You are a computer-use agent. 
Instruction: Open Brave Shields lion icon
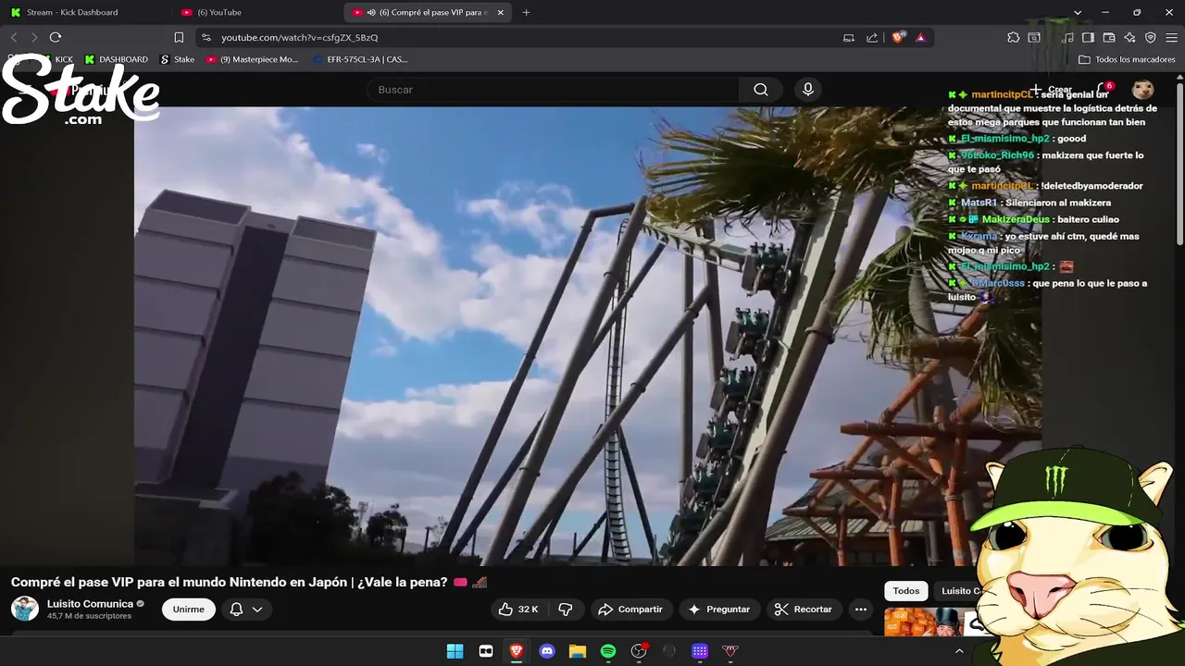click(x=898, y=38)
